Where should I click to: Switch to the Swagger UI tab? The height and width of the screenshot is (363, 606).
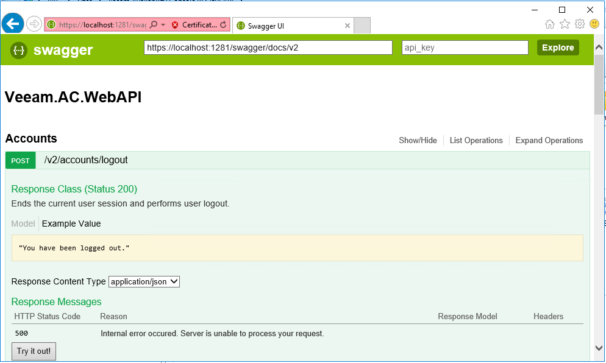(293, 26)
